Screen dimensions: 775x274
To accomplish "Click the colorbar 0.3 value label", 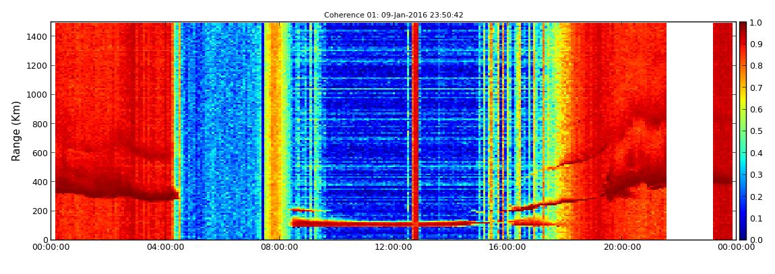I will pyautogui.click(x=756, y=175).
